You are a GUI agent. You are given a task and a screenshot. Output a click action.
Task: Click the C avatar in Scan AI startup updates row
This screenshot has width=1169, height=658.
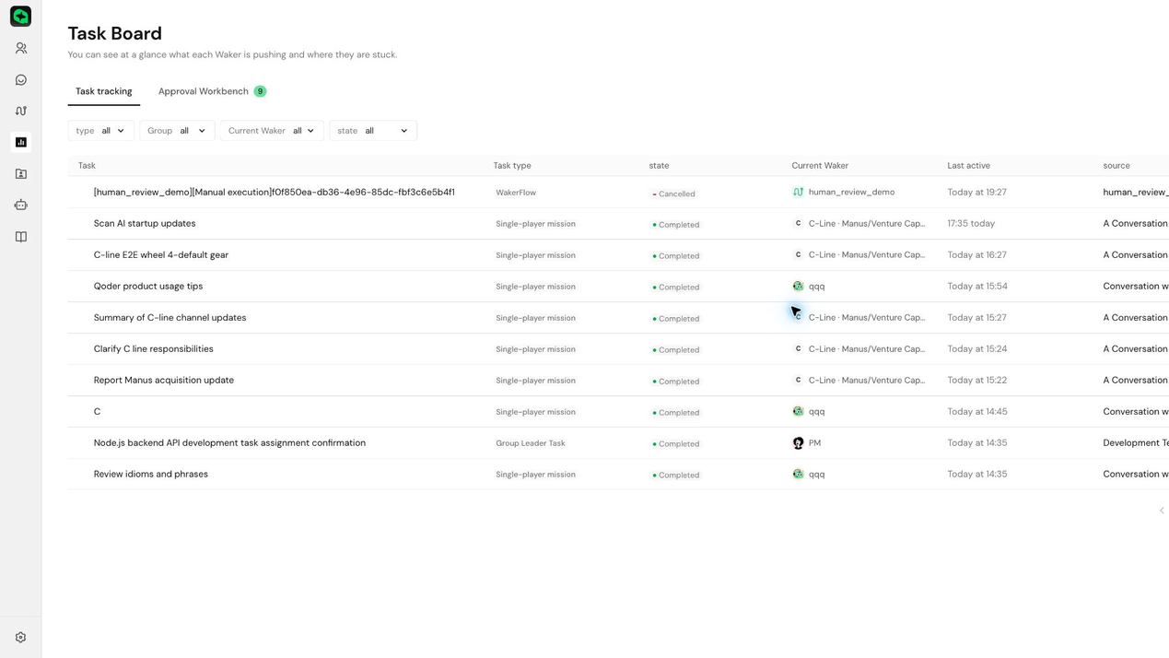coord(798,224)
